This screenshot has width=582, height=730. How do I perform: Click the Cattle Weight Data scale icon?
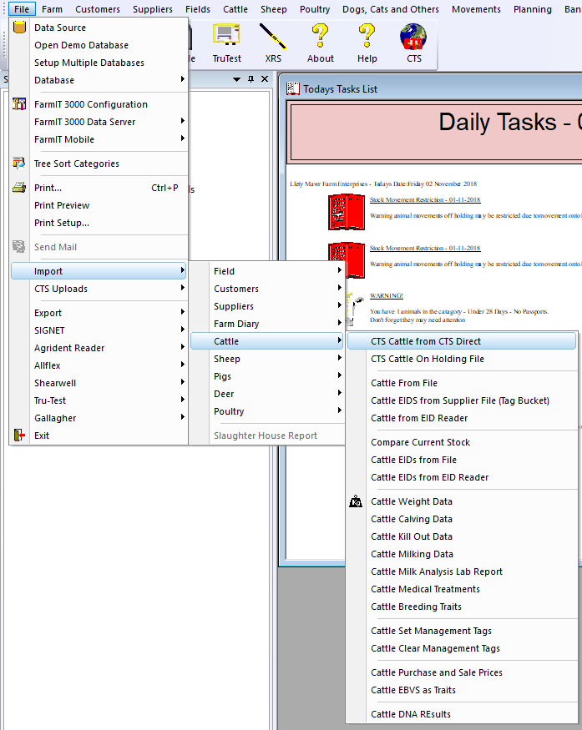click(356, 501)
